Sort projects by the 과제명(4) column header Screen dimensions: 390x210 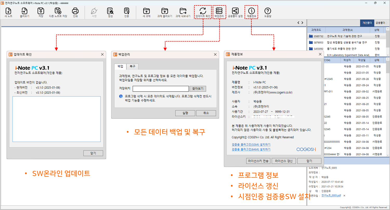(347, 30)
